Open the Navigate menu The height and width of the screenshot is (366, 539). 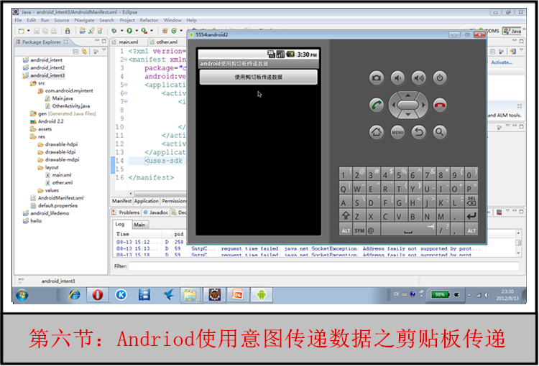[x=84, y=20]
